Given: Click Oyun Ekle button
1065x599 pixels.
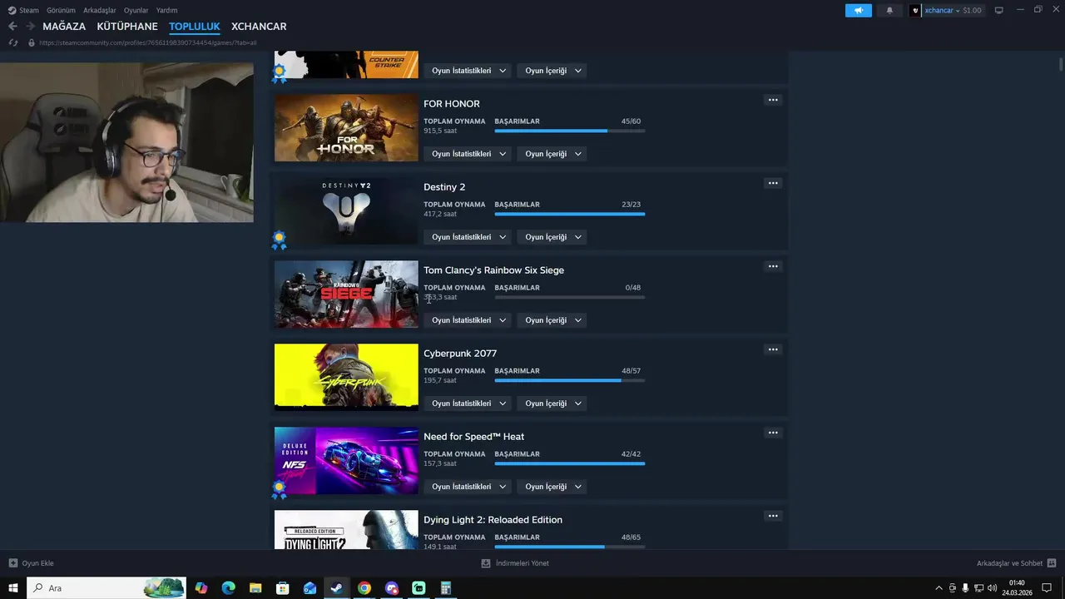Looking at the screenshot, I should 31,563.
